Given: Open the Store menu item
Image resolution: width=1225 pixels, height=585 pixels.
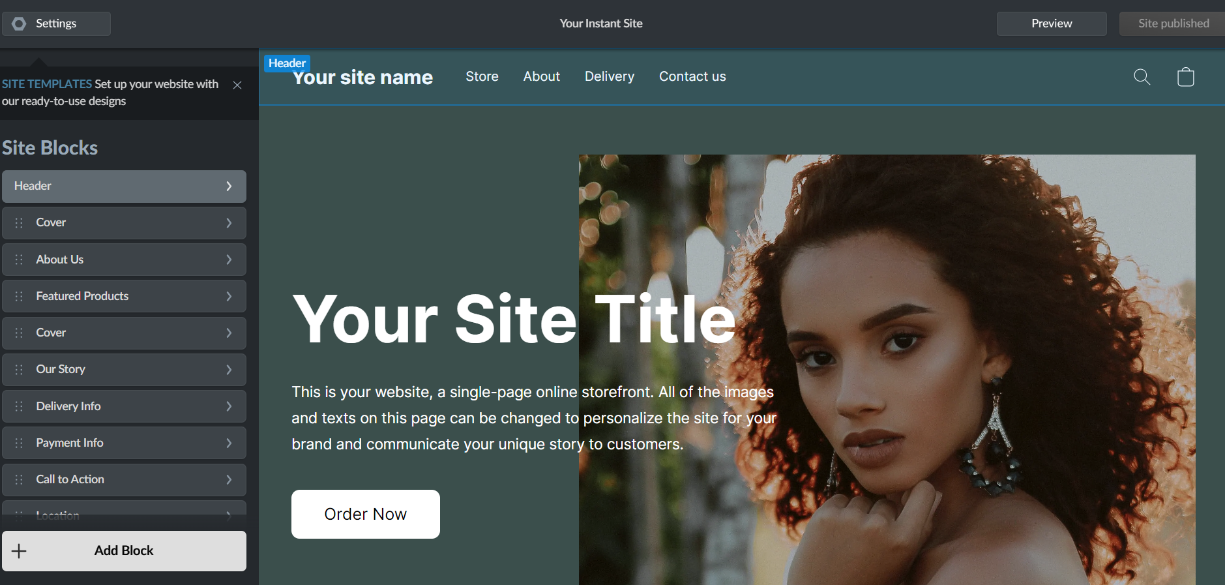Looking at the screenshot, I should tap(482, 76).
